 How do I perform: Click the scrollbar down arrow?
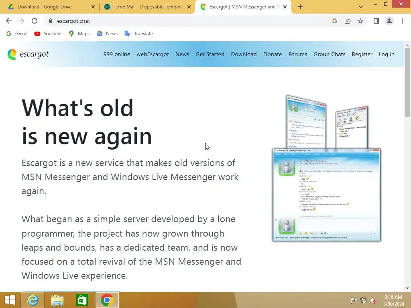coord(407,288)
